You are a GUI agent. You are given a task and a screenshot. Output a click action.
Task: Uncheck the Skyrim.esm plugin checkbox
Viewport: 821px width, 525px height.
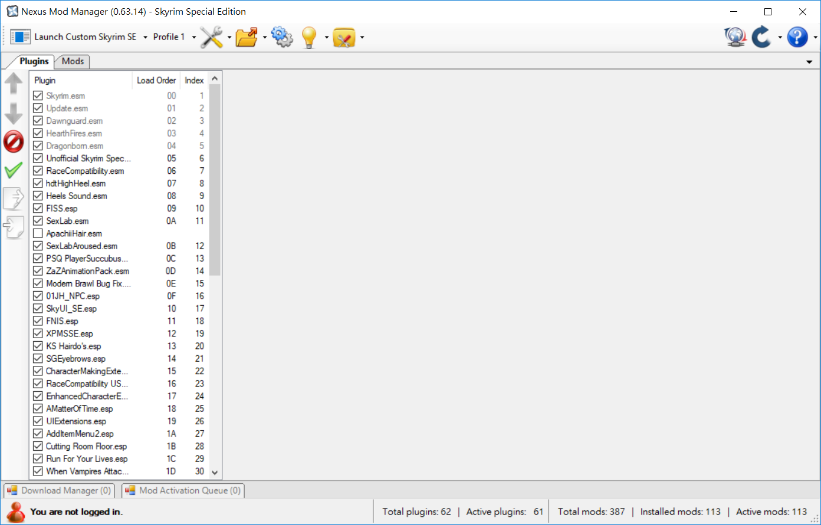[38, 95]
